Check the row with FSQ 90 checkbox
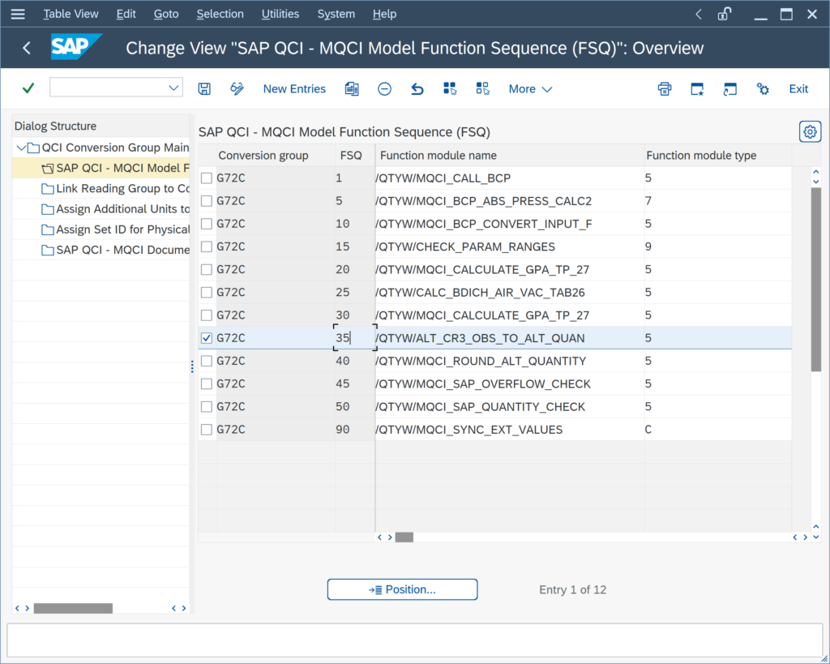The height and width of the screenshot is (664, 830). tap(207, 430)
